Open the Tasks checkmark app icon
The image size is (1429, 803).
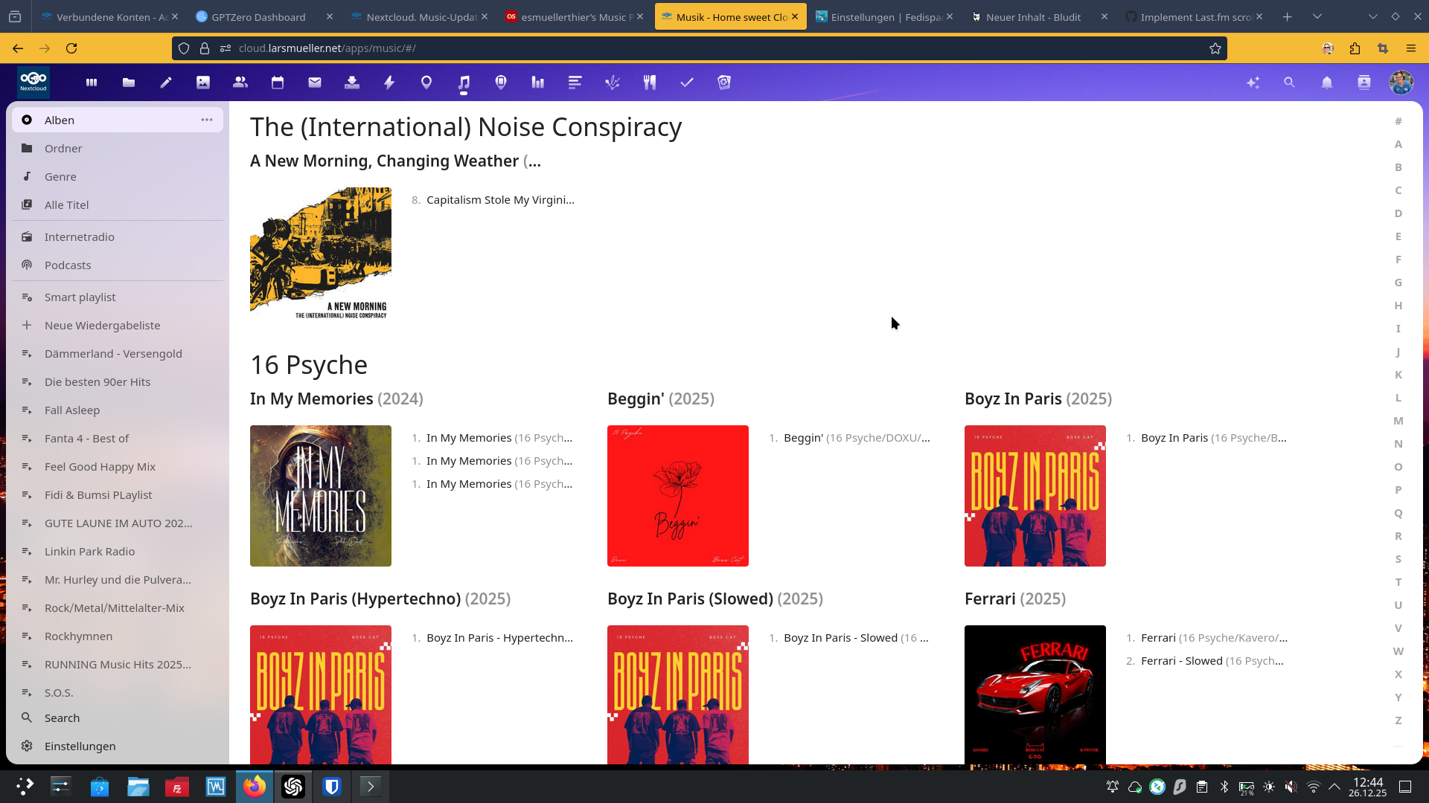point(687,83)
